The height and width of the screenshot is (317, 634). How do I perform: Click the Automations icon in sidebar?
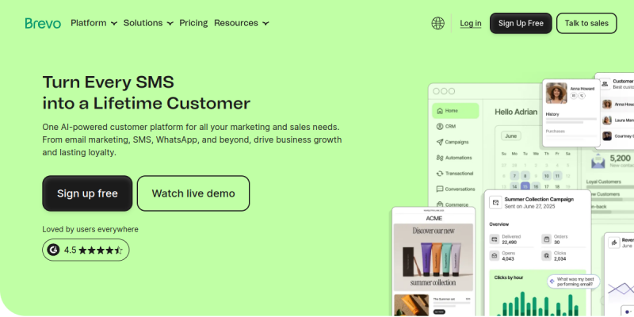tap(440, 158)
